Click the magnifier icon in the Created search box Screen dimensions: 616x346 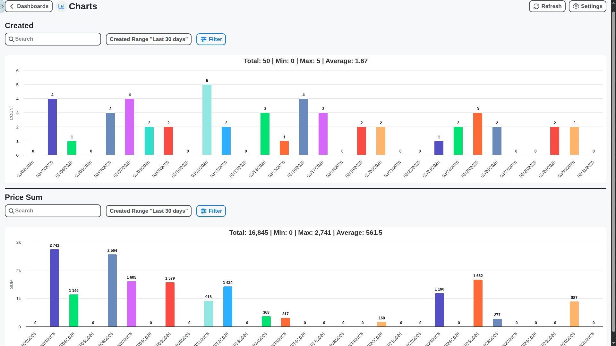pyautogui.click(x=12, y=39)
